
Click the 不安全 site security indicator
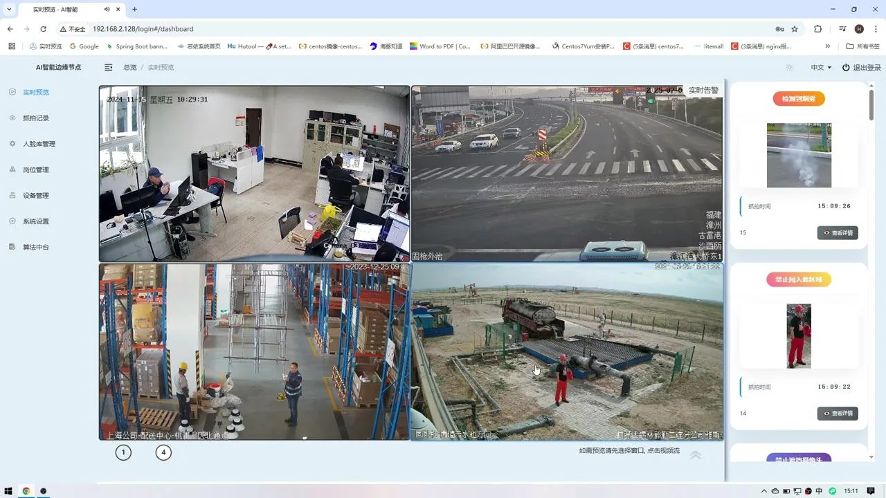tap(73, 29)
